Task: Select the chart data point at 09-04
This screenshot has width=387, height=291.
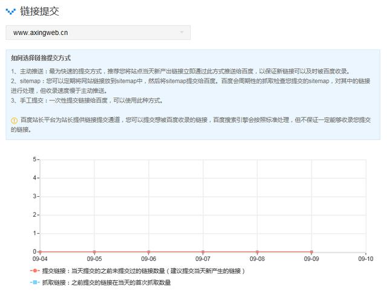Action: (40, 252)
